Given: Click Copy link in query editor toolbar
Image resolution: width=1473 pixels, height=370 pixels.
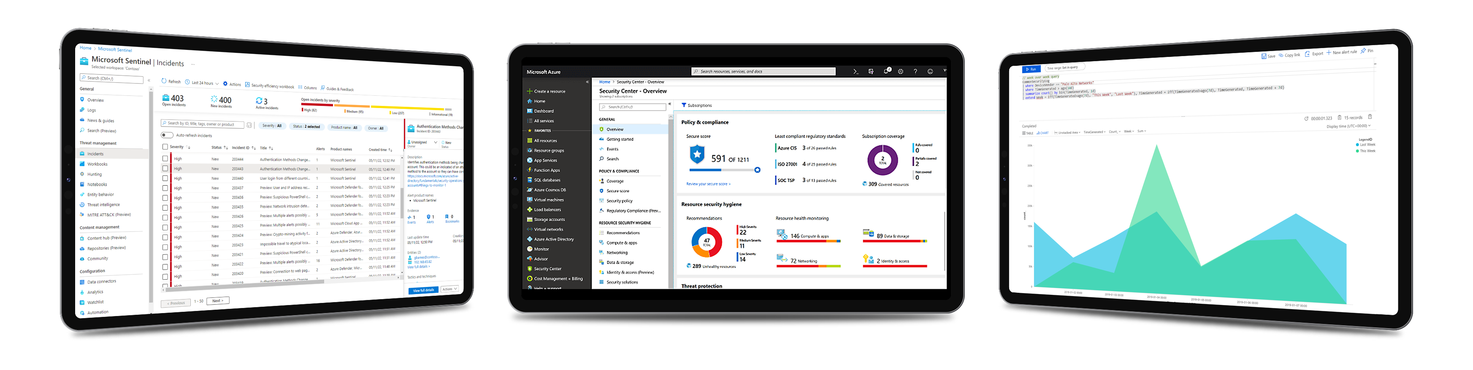Looking at the screenshot, I should point(1290,55).
